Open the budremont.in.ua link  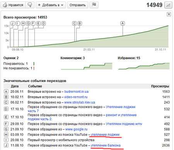point(77,92)
